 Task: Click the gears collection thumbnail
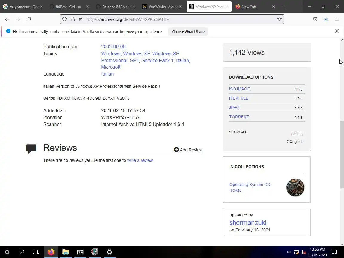click(x=295, y=188)
